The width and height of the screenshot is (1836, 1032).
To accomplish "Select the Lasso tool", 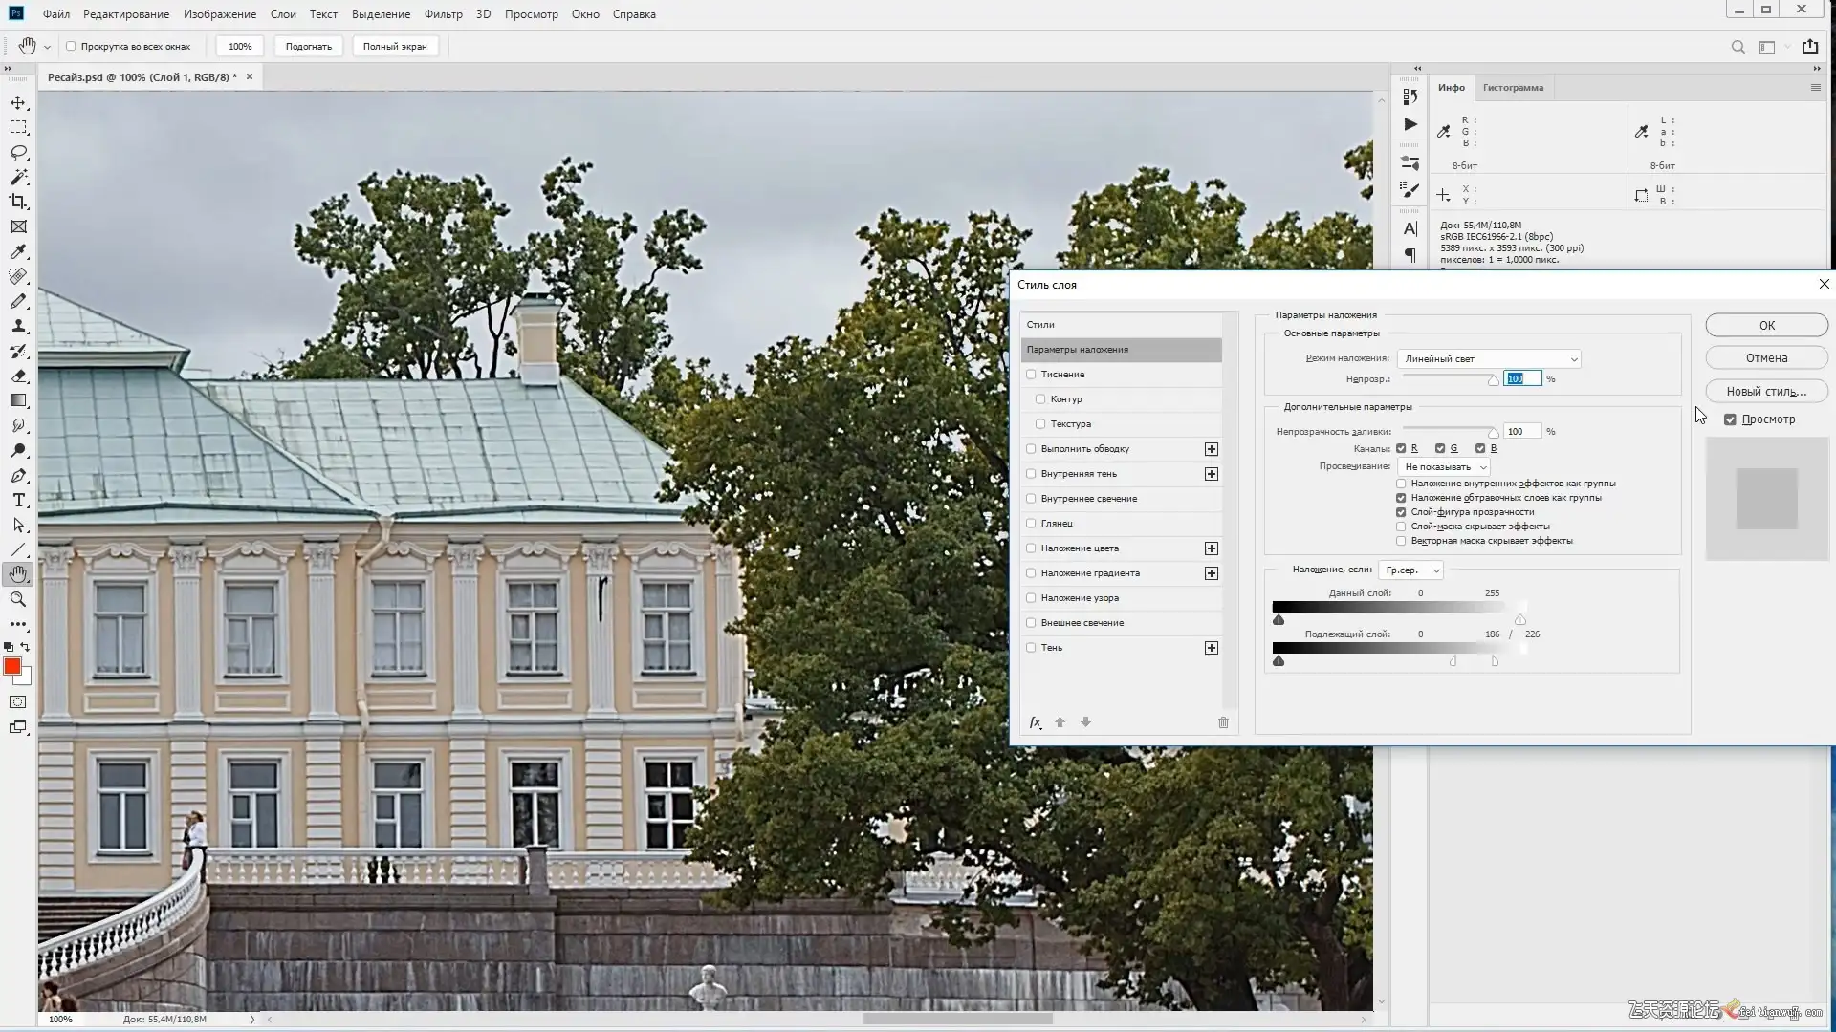I will pos(18,152).
